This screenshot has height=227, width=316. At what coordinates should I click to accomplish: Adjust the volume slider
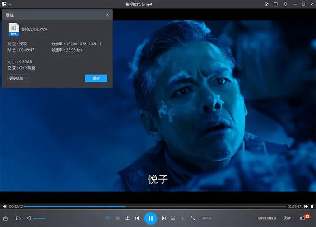(39, 218)
